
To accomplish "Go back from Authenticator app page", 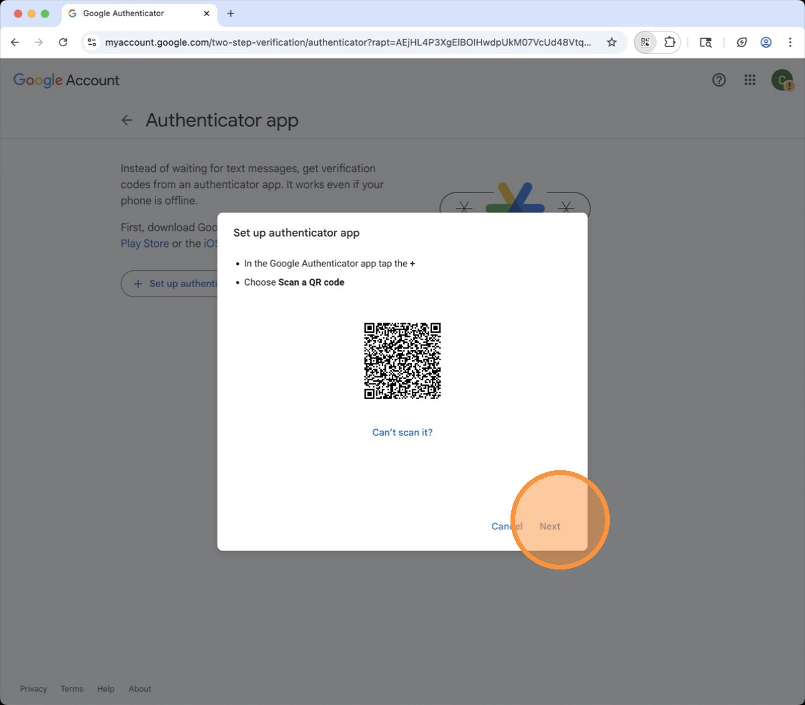I will tap(127, 120).
